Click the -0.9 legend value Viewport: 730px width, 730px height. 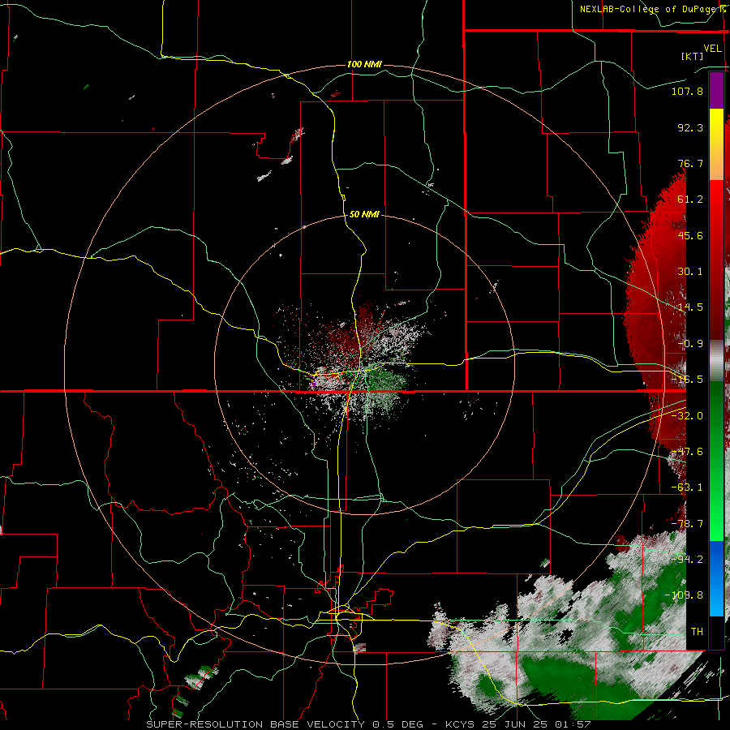[x=690, y=344]
